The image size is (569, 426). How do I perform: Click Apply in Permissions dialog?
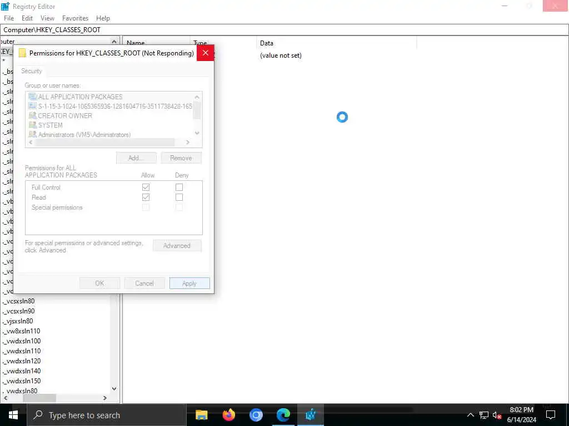[189, 283]
